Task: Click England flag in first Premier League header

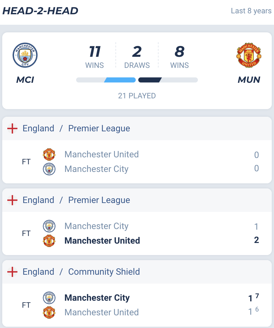Action: pyautogui.click(x=12, y=128)
